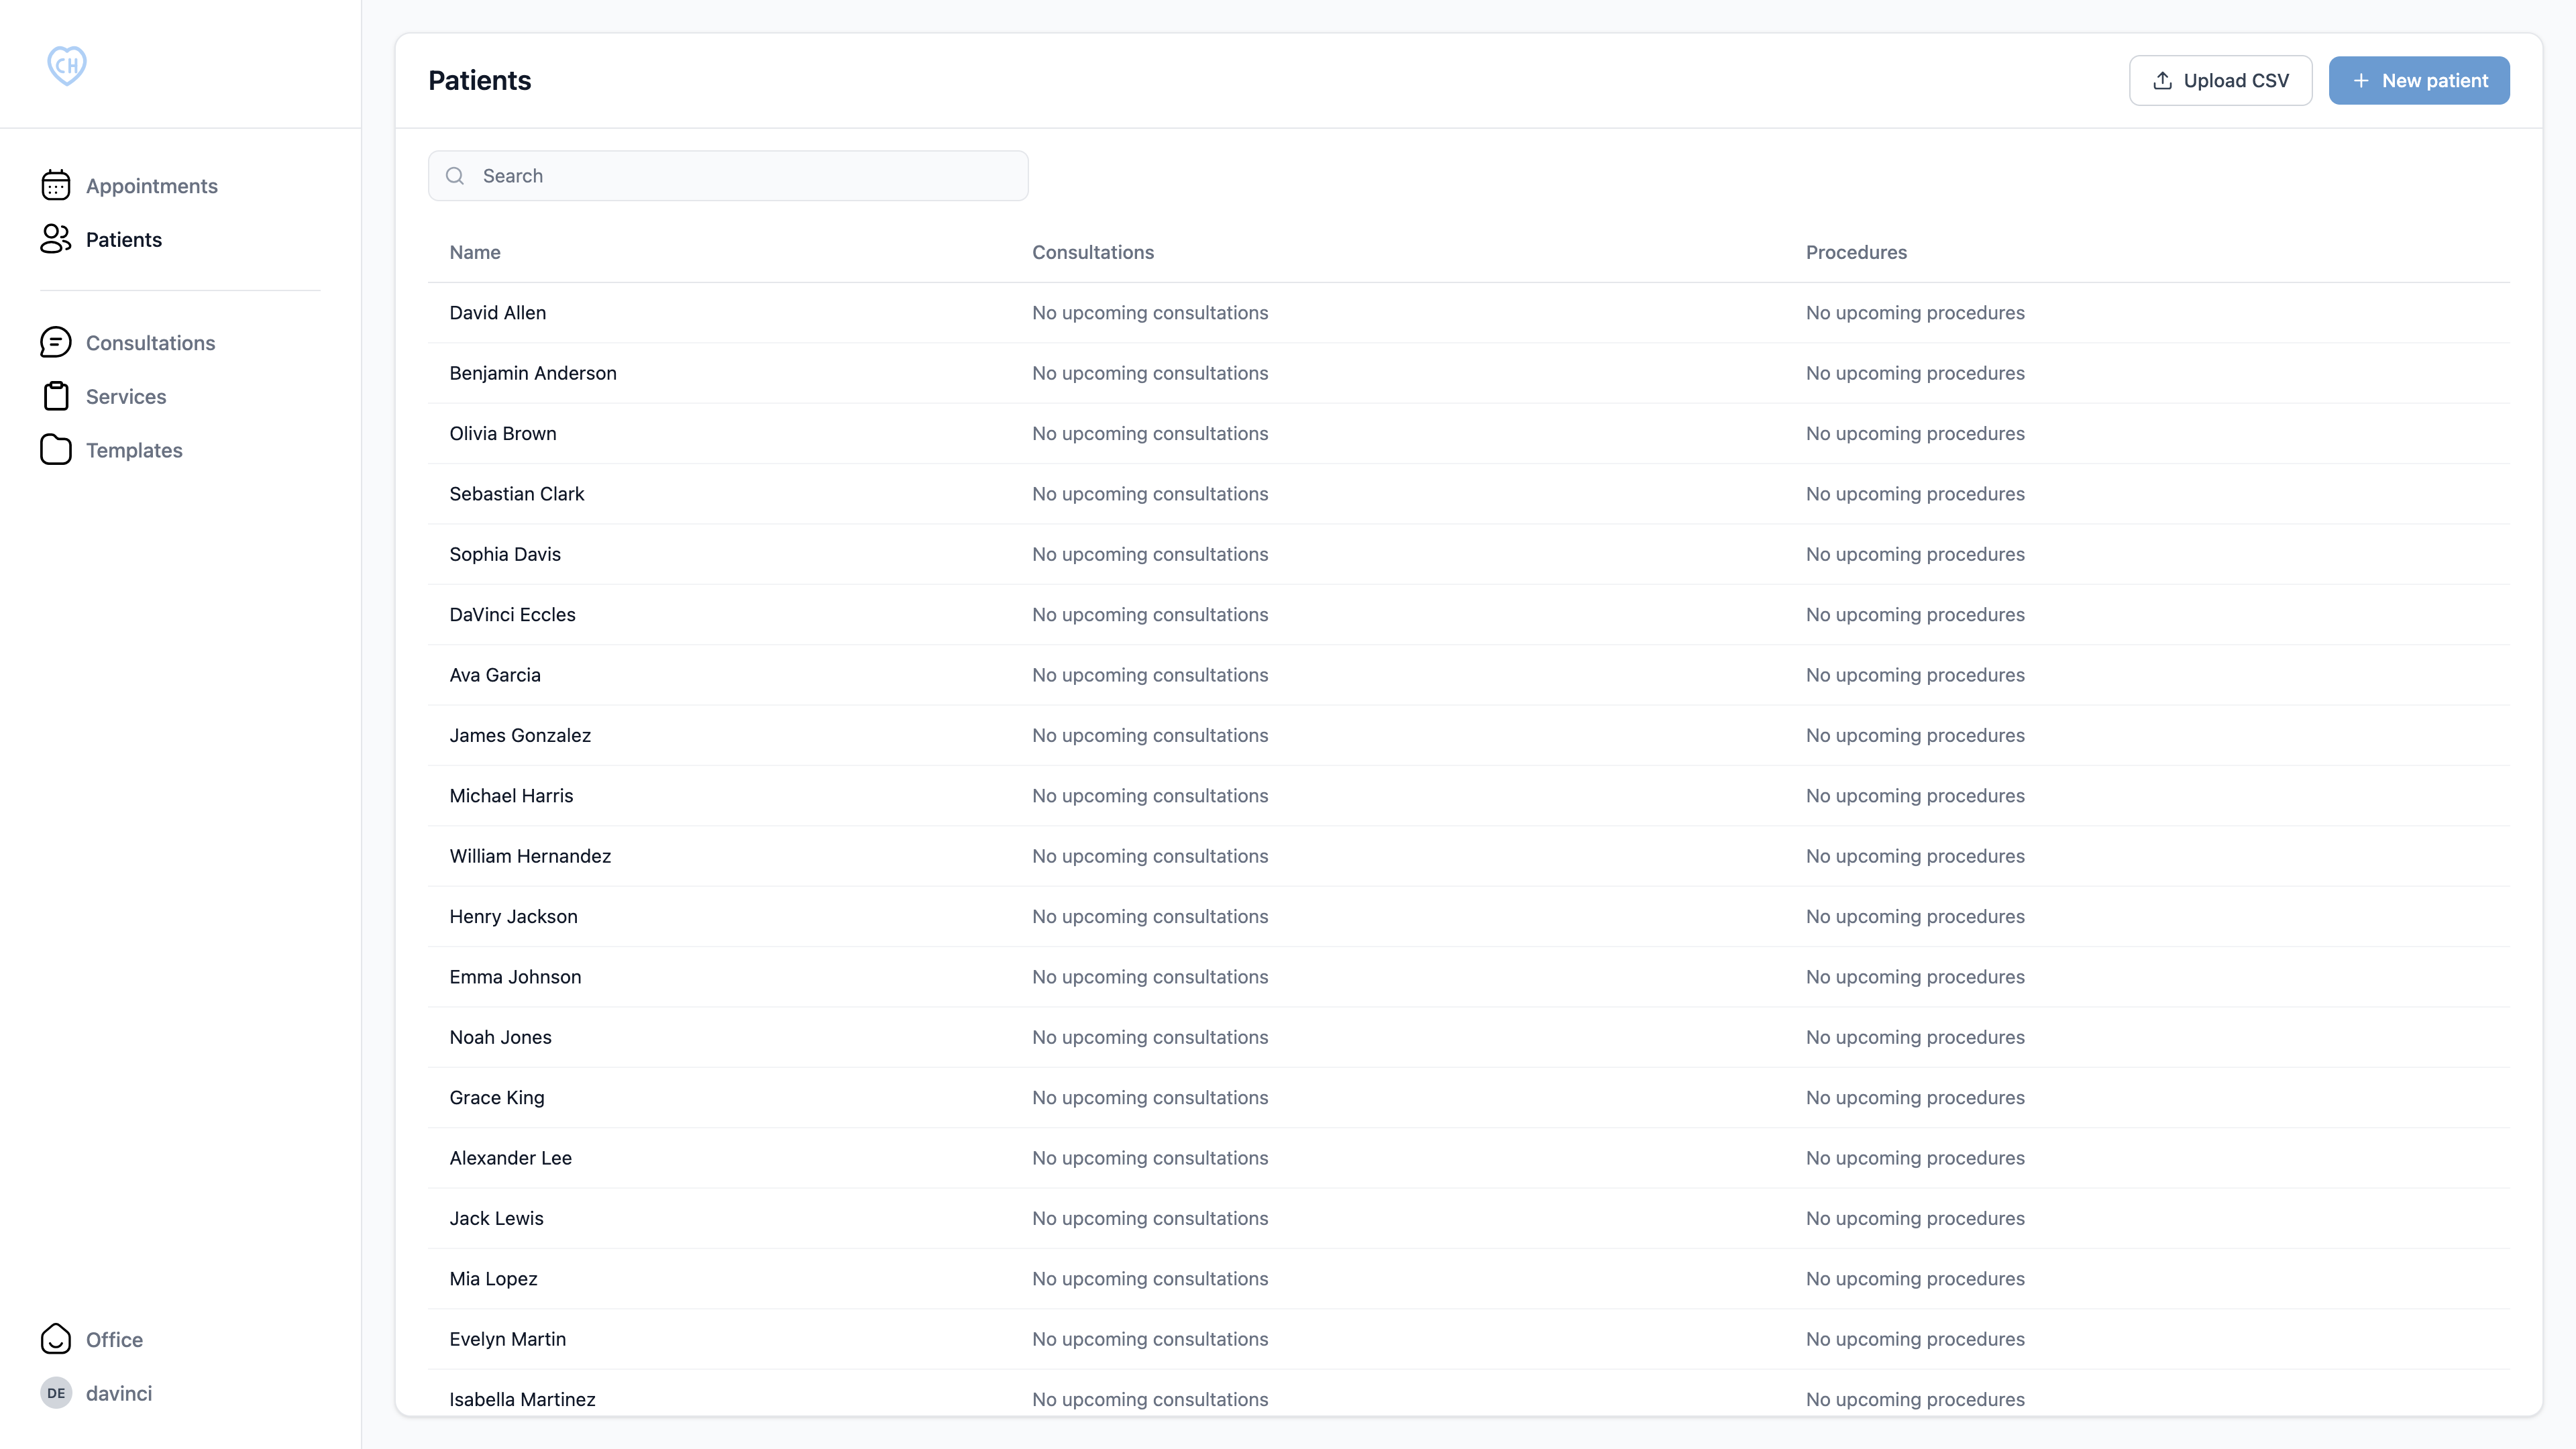Screen dimensions: 2576x1449
Task: Click the Consultations column header
Action: point(1092,253)
